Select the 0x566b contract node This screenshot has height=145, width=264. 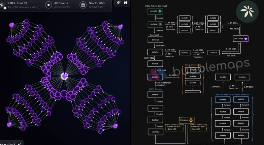155,39
